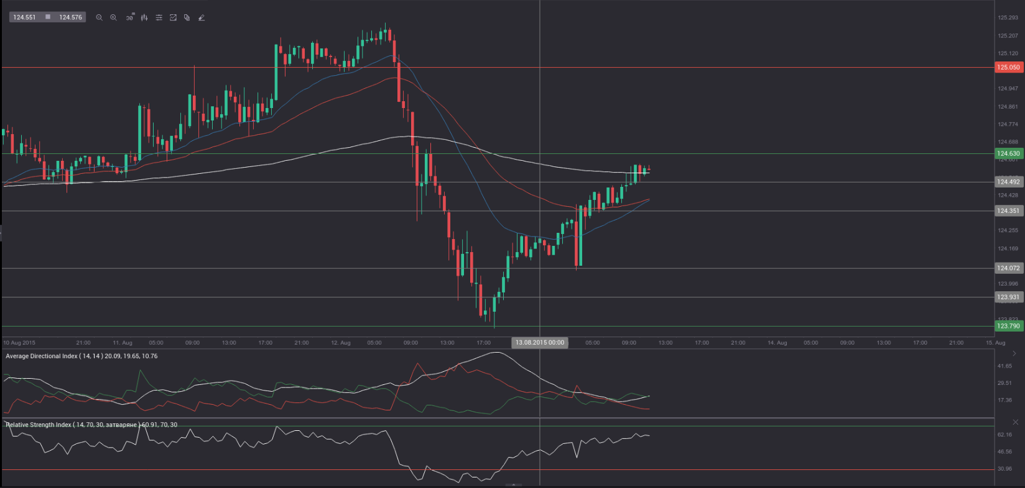Viewport: 1025px width, 488px height.
Task: Click the 13.08.2015 00:00 time marker
Action: pyautogui.click(x=539, y=343)
